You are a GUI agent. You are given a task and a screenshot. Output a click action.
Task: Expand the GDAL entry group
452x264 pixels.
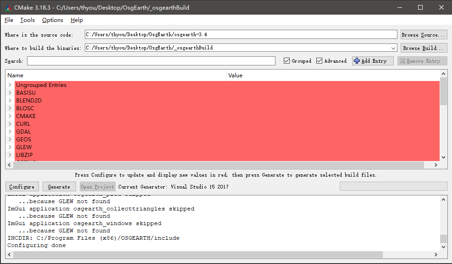coord(10,132)
